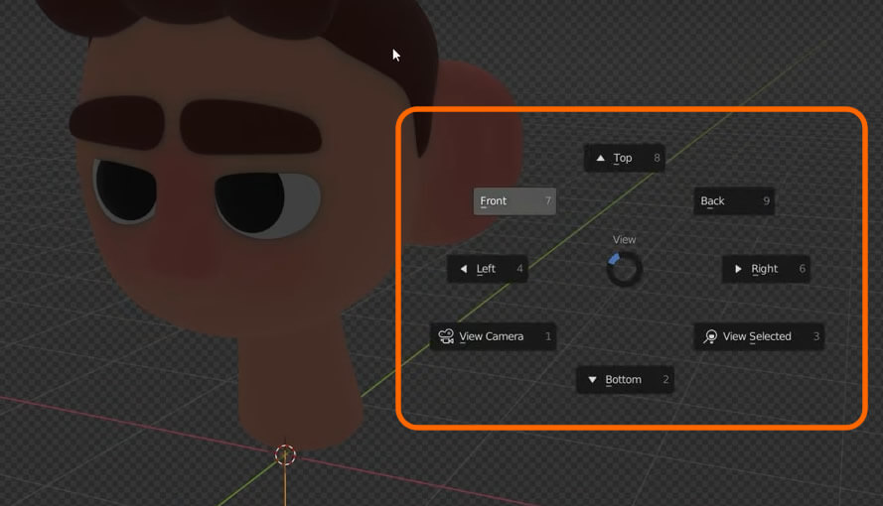The image size is (883, 506).
Task: Switch to Back view in pie menu
Action: point(733,201)
